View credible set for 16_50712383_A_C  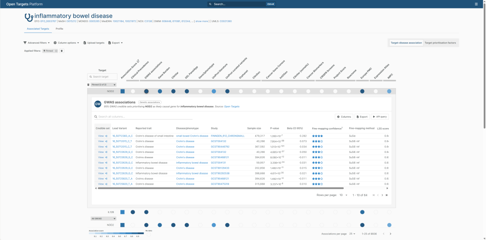click(103, 136)
